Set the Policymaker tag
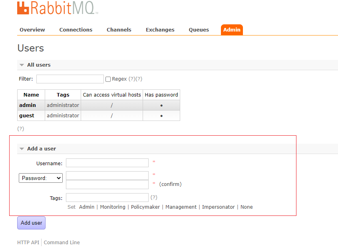The image size is (338, 251). pos(145,207)
